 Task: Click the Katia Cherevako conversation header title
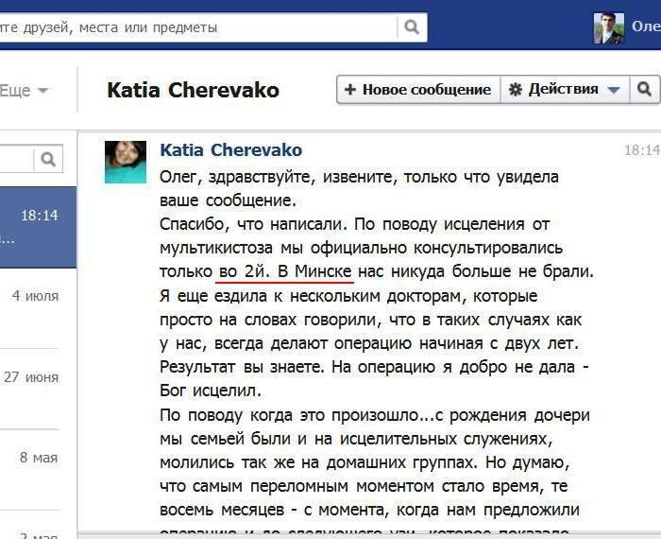coord(193,90)
